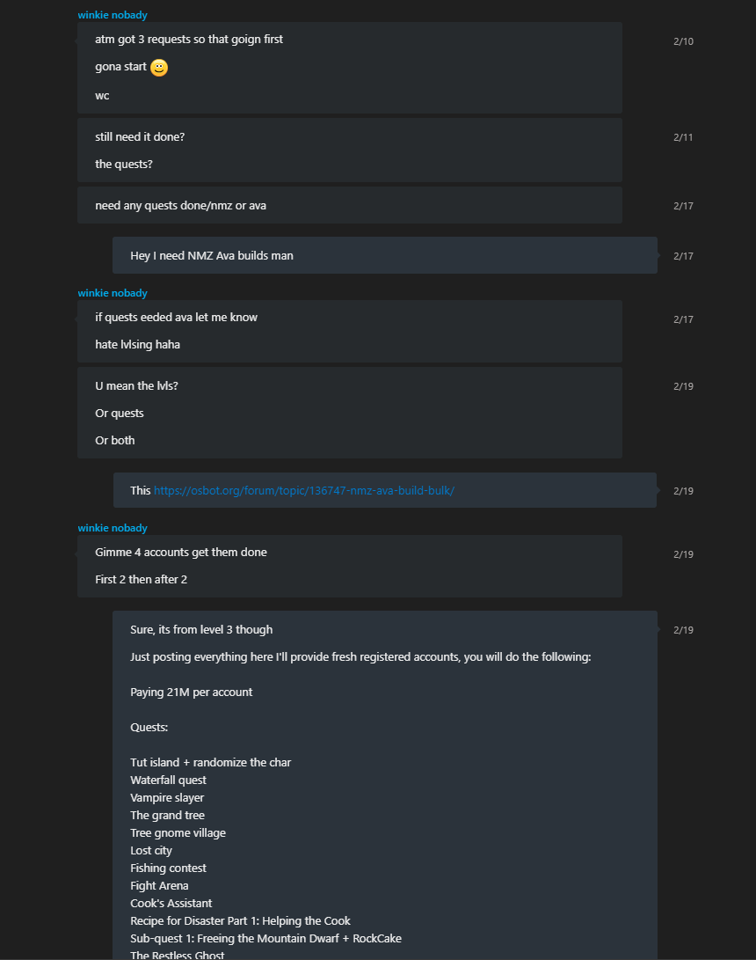Click the 2/10 message timestamp
Viewport: 756px width, 960px height.
point(683,41)
